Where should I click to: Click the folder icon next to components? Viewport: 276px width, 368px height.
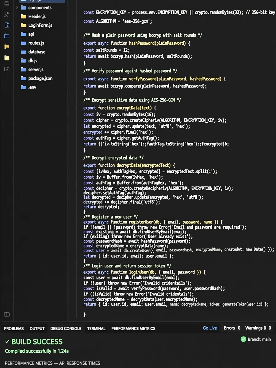[x=24, y=8]
